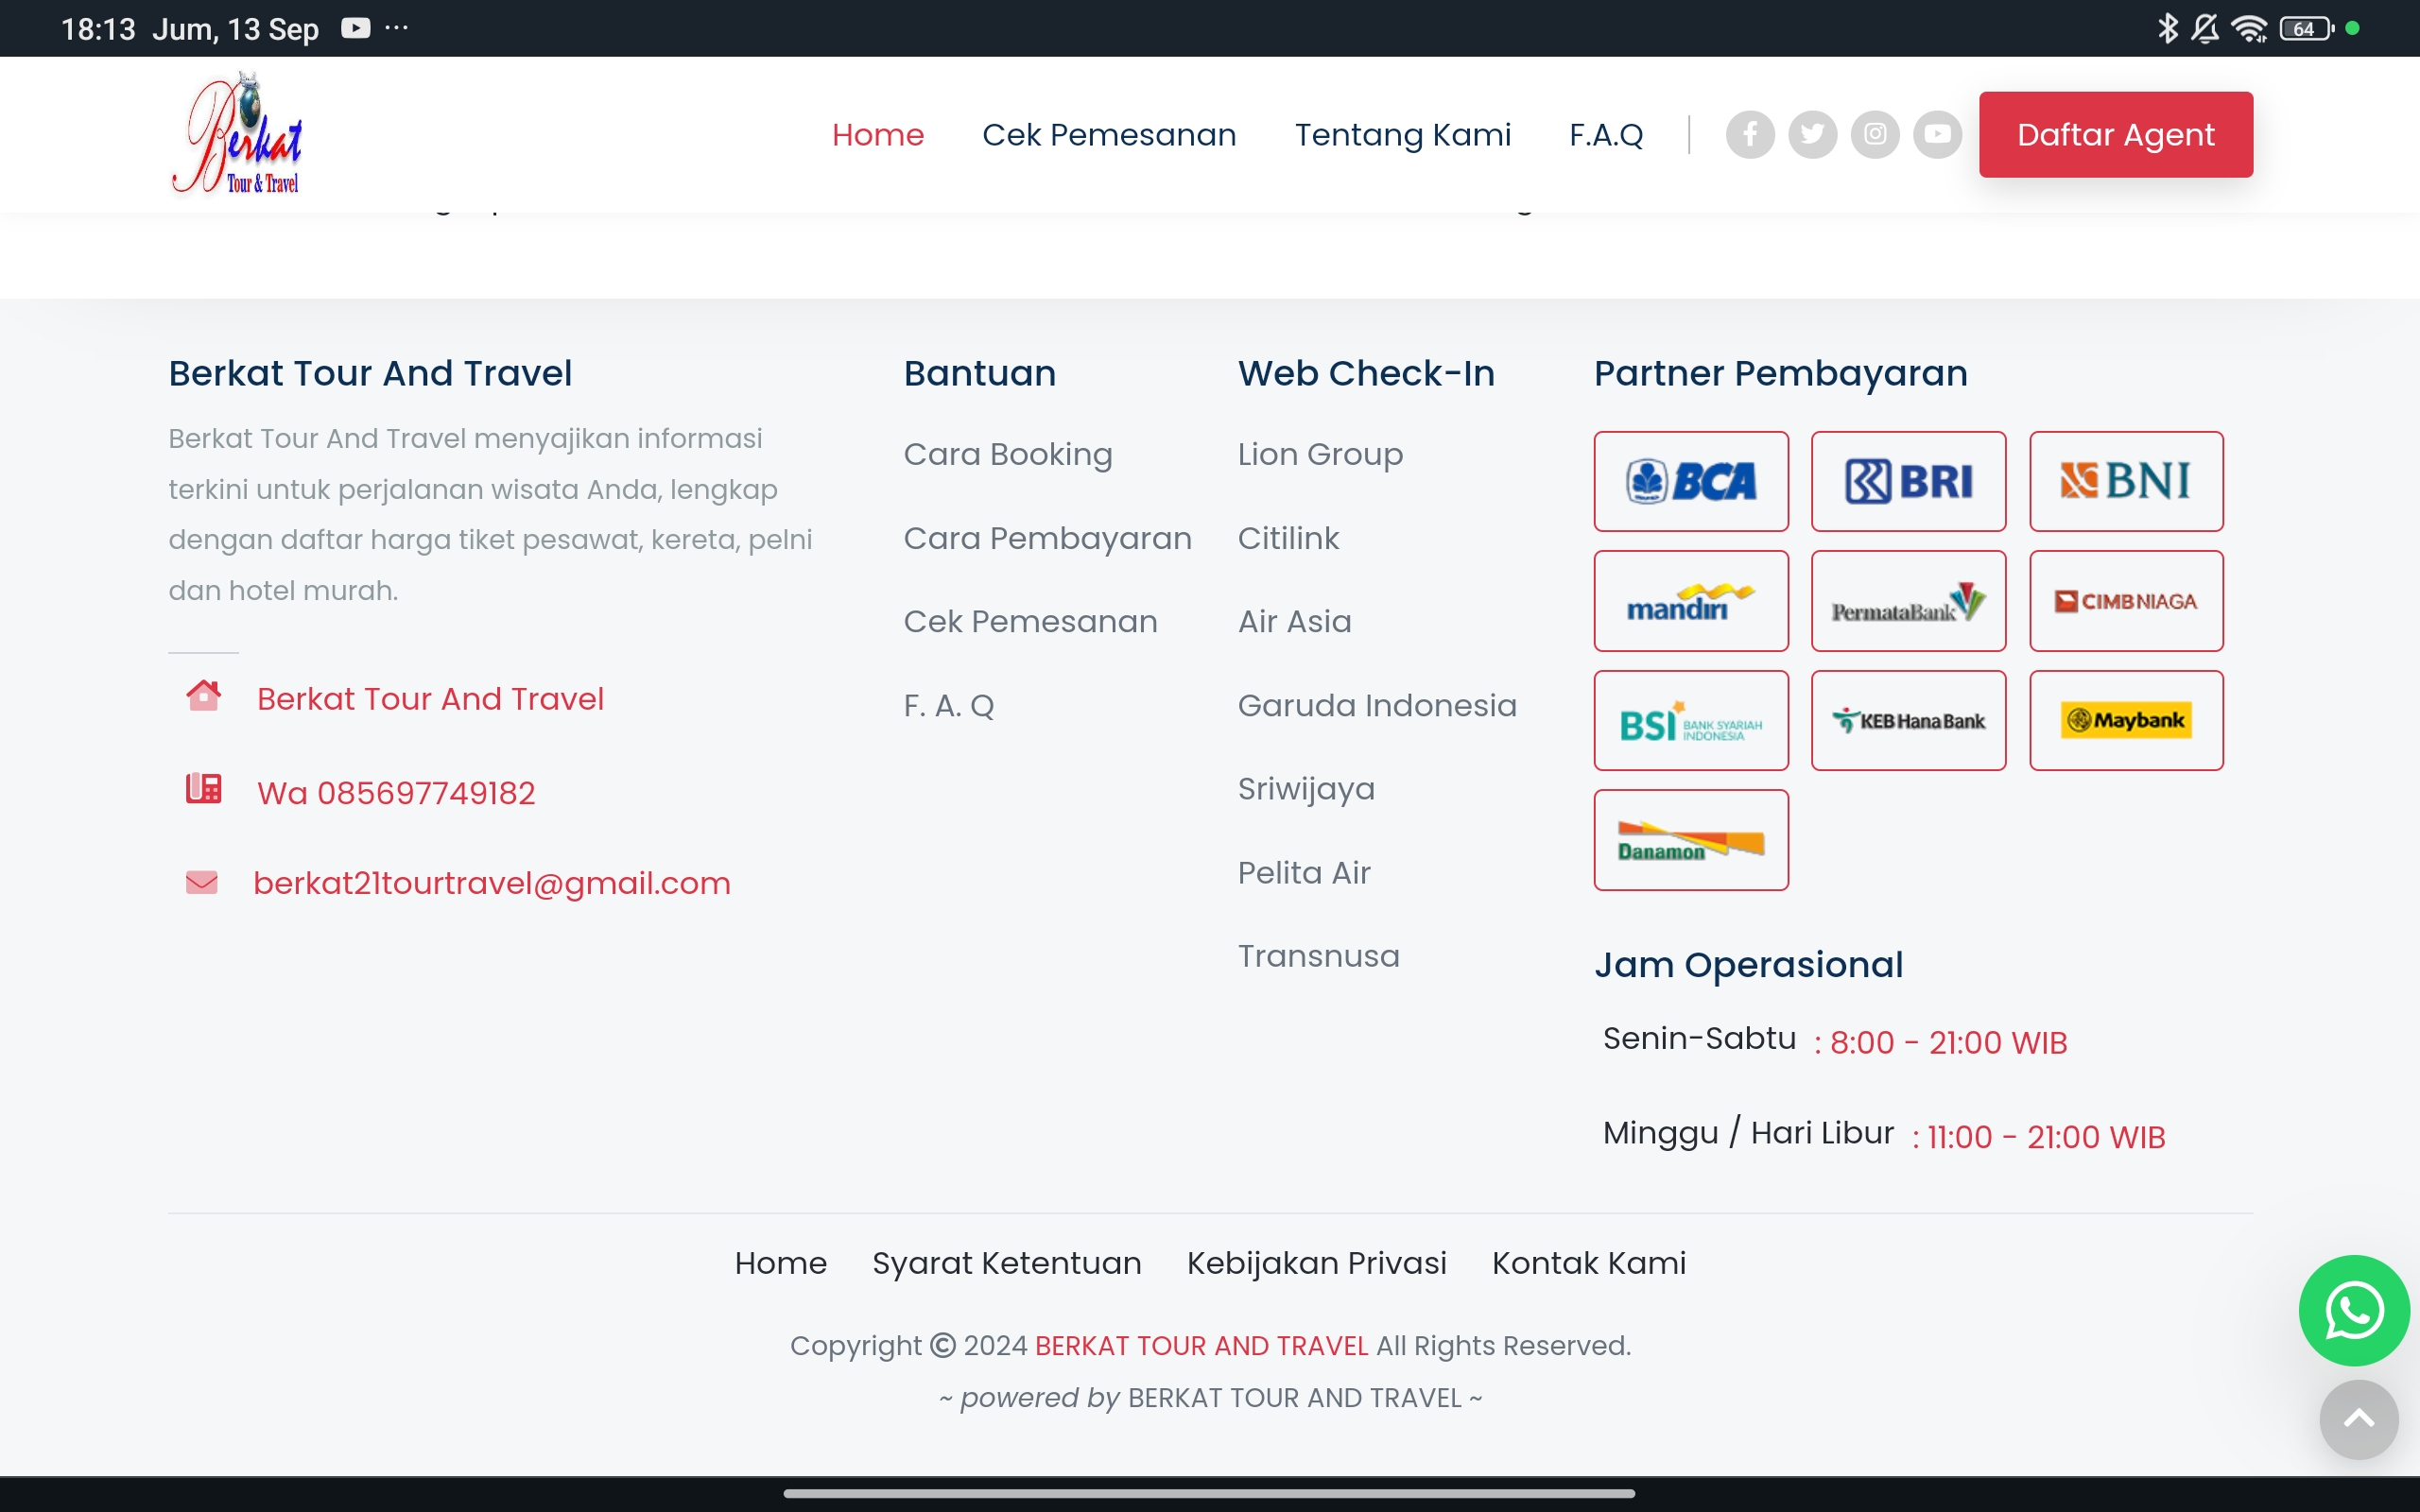Open Lion Group web check-in
This screenshot has width=2420, height=1512.
1320,454
